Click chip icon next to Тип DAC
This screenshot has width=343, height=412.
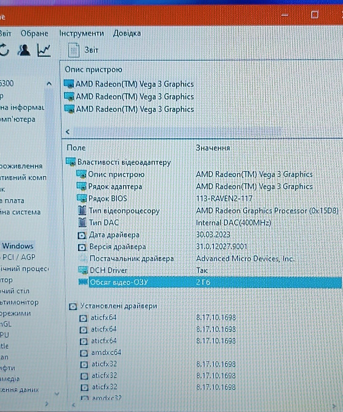82,222
